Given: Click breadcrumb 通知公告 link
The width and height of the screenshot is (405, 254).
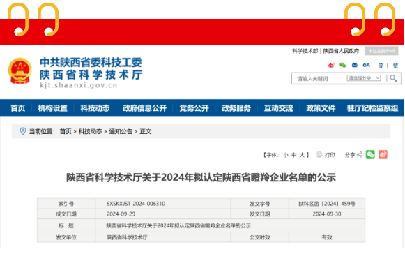Looking at the screenshot, I should click(x=121, y=131).
